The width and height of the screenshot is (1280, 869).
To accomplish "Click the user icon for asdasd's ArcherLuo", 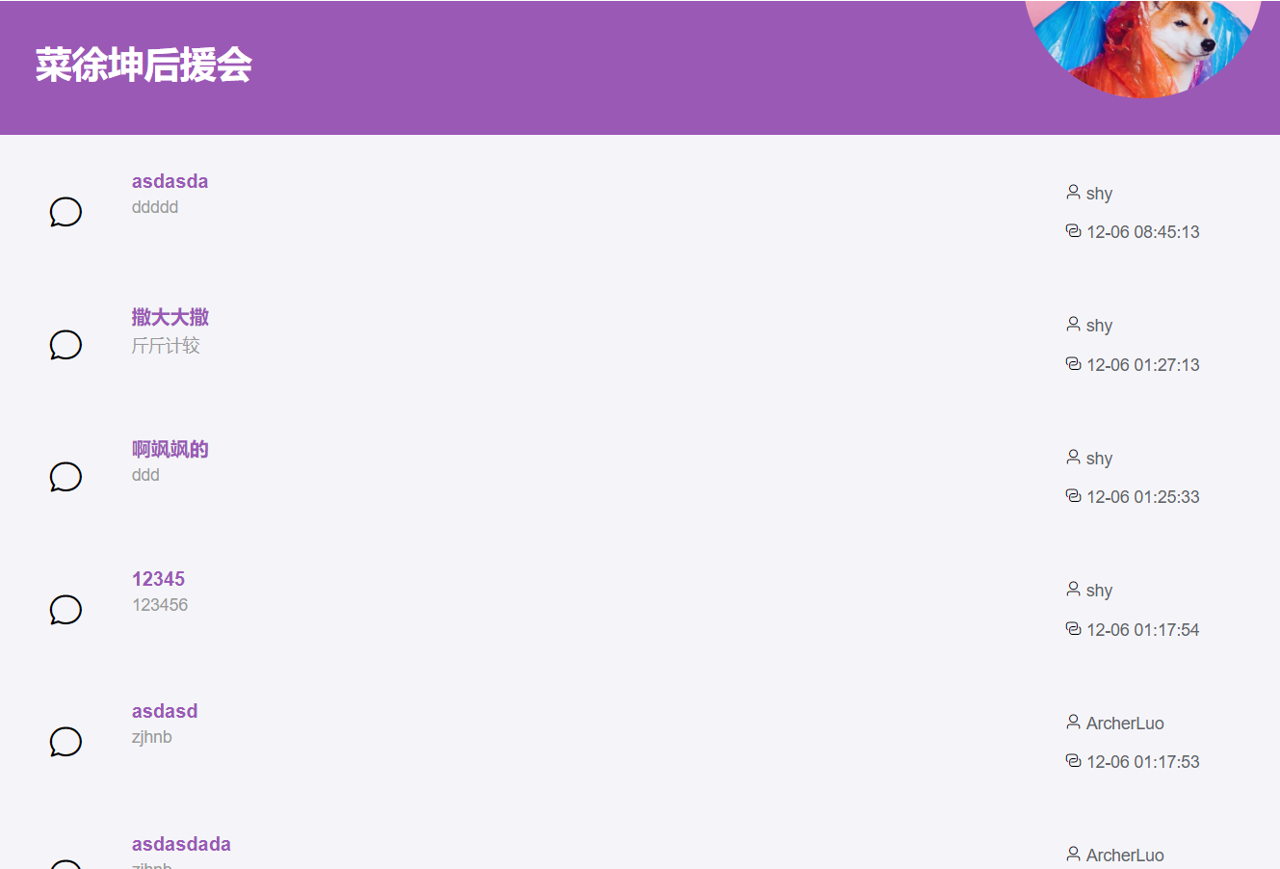I will 1073,722.
